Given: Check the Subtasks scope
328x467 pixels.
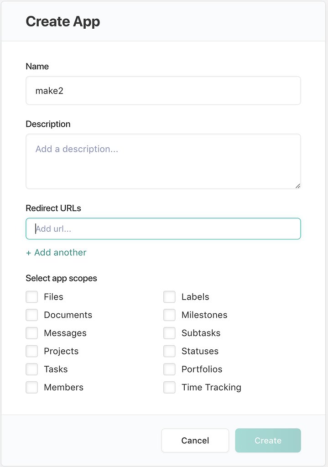Looking at the screenshot, I should click(x=169, y=333).
